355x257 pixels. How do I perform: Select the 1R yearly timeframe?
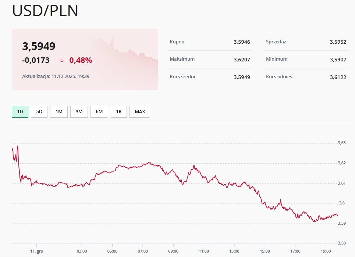[x=118, y=111]
